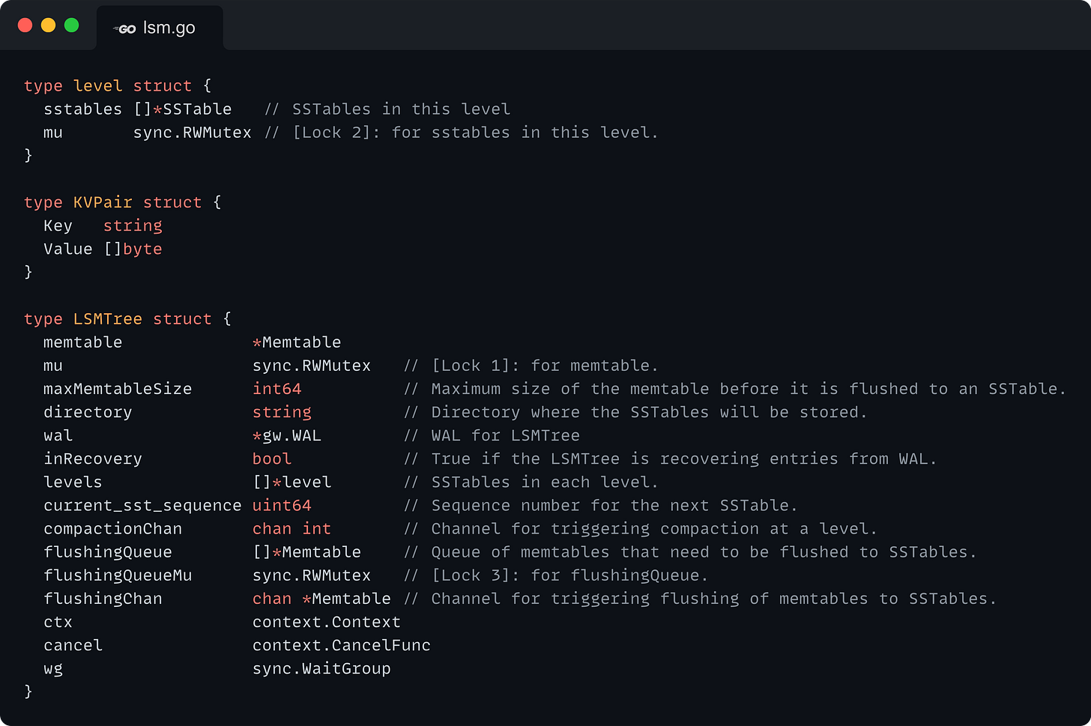Click the memtable field name
This screenshot has width=1091, height=726.
coord(82,342)
